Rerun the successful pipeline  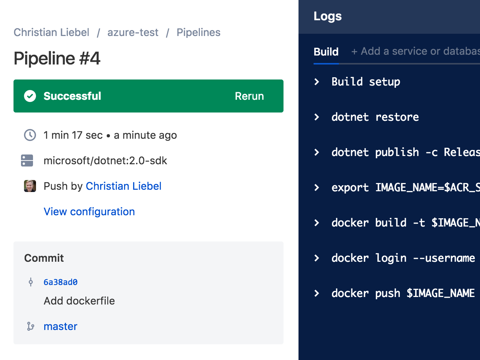click(x=249, y=96)
